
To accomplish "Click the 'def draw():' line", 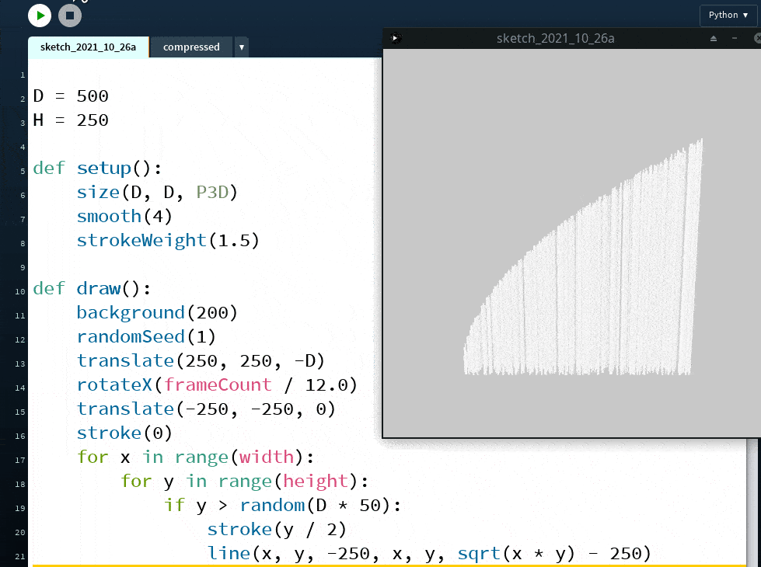I will pos(88,289).
